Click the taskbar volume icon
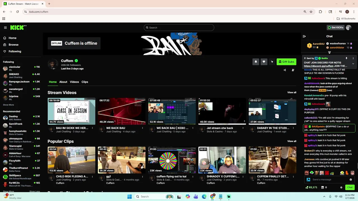358x201 pixels. tap(341, 197)
